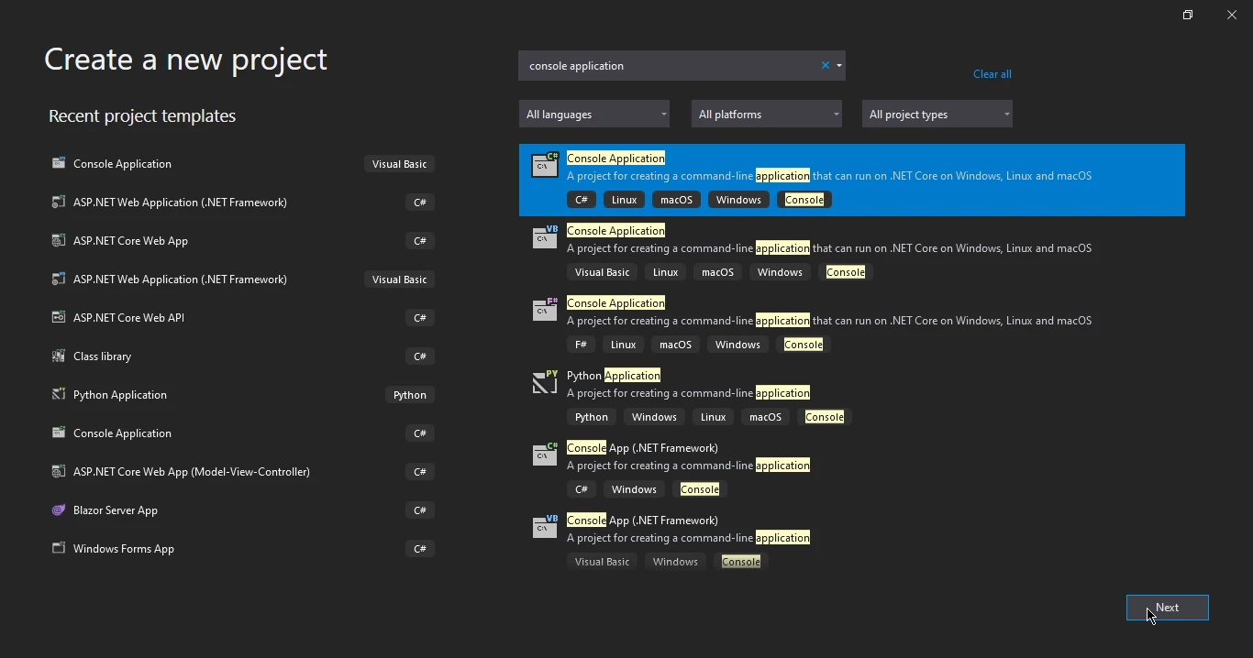Expand the All project types dropdown

(x=937, y=115)
